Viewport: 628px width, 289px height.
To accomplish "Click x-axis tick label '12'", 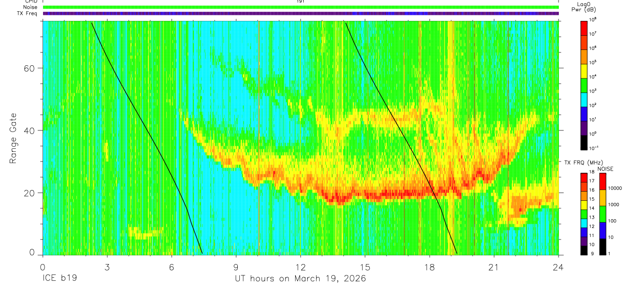I will click(301, 267).
